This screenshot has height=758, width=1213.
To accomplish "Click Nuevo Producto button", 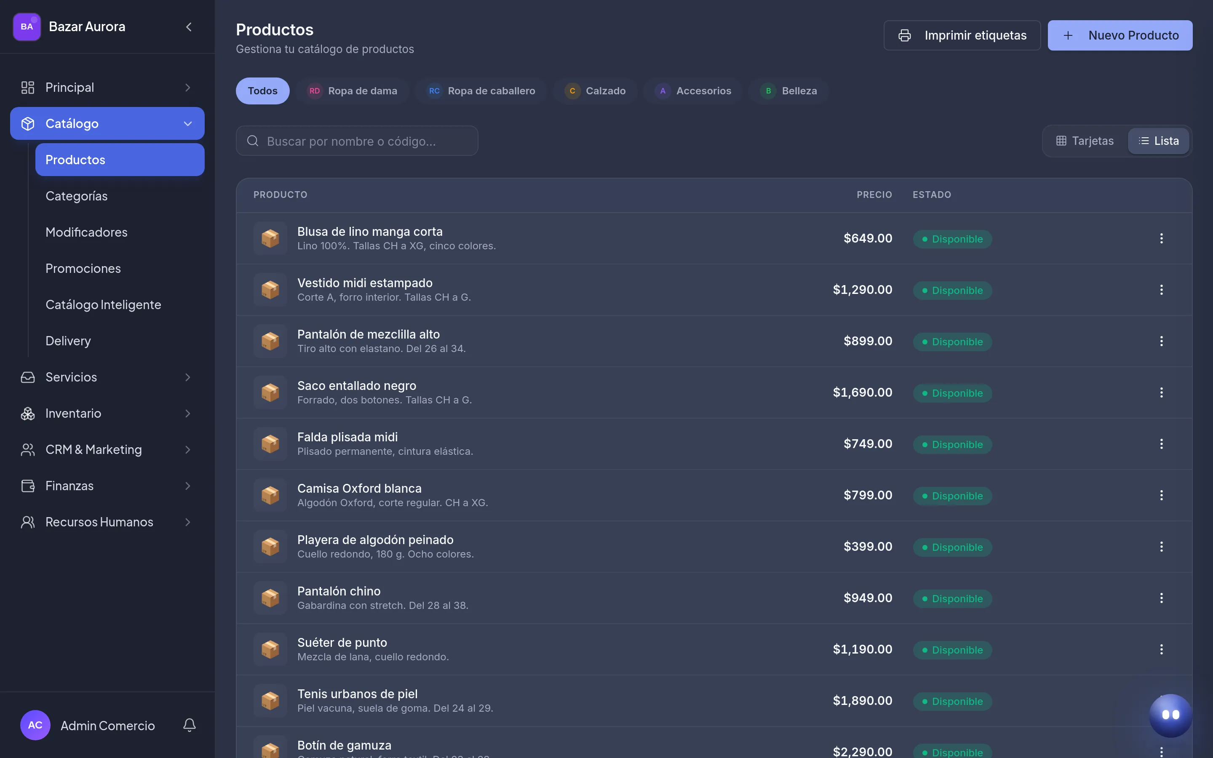I will 1120,36.
